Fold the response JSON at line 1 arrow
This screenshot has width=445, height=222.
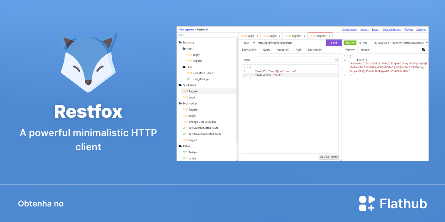[348, 56]
